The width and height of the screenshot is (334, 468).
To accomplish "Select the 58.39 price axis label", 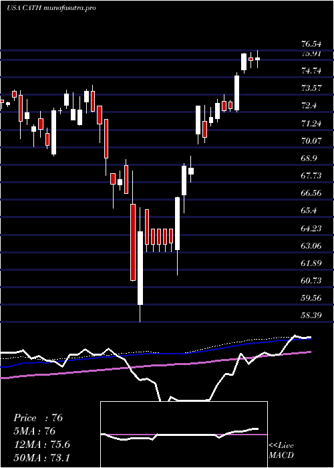I will 311,315.
